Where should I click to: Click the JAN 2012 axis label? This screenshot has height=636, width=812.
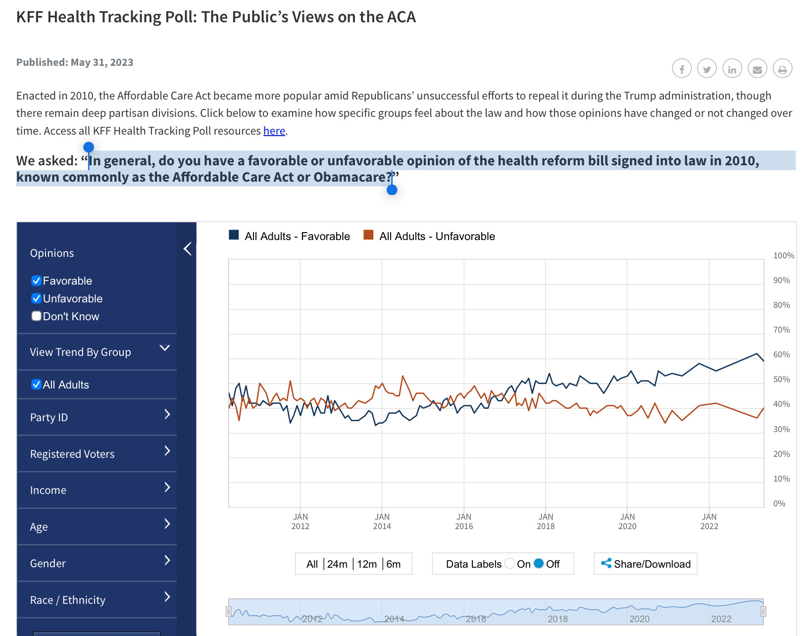click(x=300, y=521)
